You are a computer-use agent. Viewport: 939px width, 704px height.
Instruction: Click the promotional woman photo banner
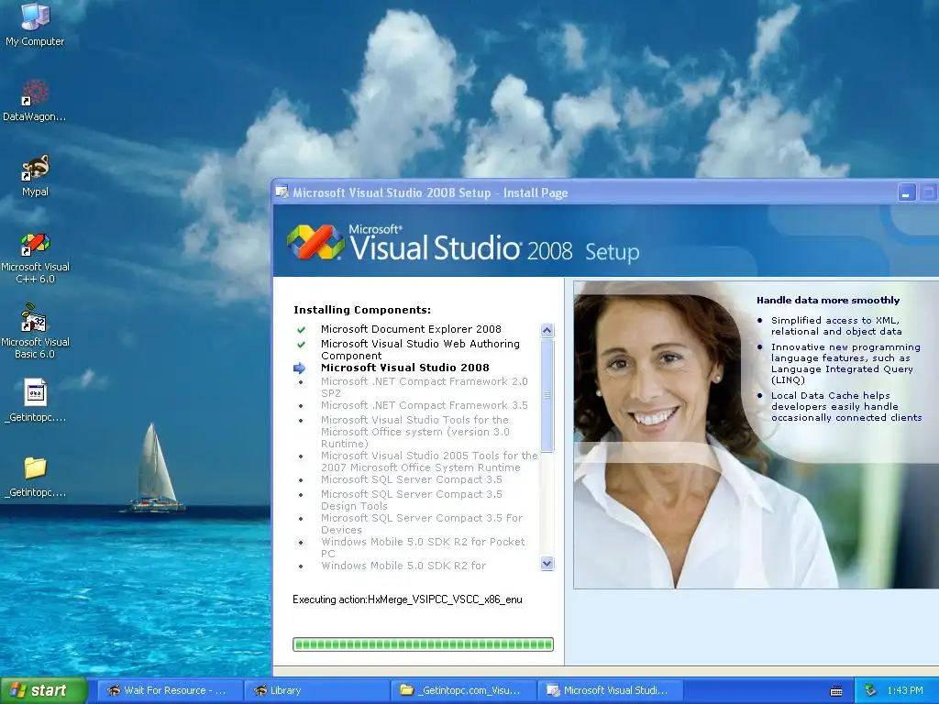(x=757, y=434)
